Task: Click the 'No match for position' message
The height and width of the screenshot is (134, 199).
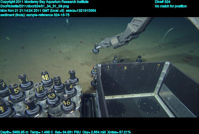Action: click(171, 6)
